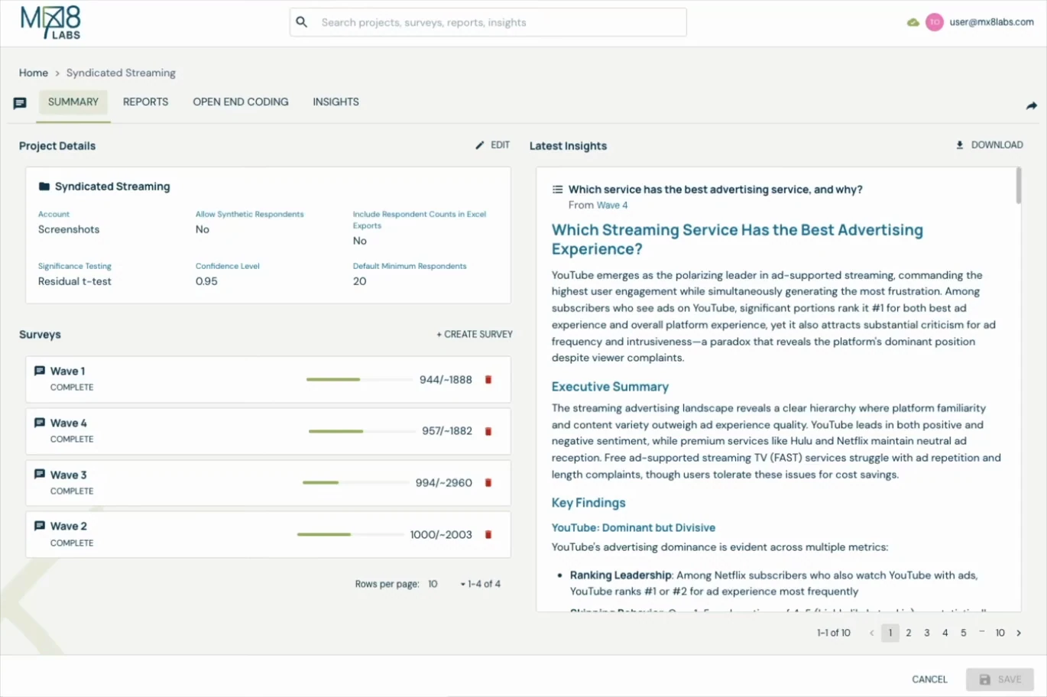The width and height of the screenshot is (1047, 697).
Task: Click user@mx8labs.com account label
Action: (992, 22)
